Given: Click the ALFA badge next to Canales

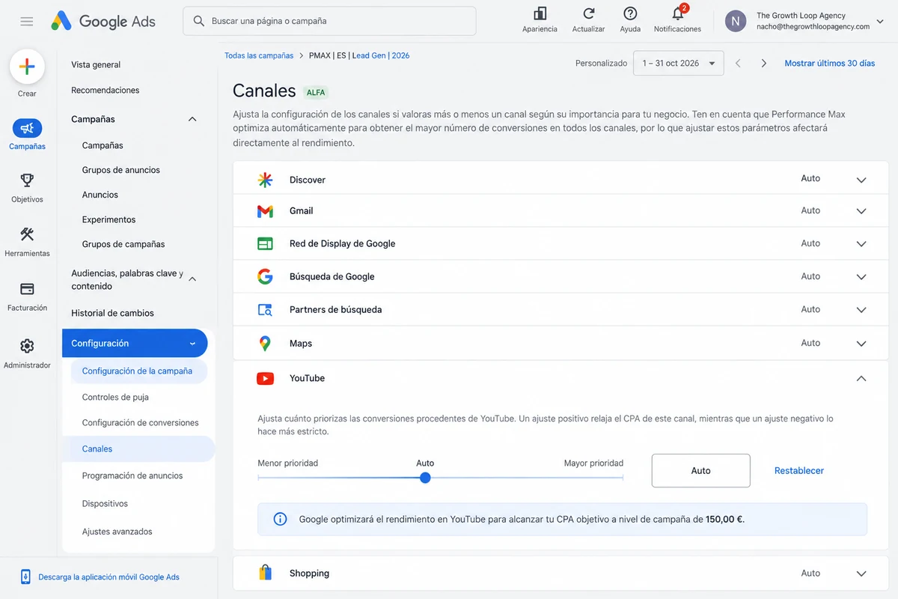Looking at the screenshot, I should click(316, 93).
